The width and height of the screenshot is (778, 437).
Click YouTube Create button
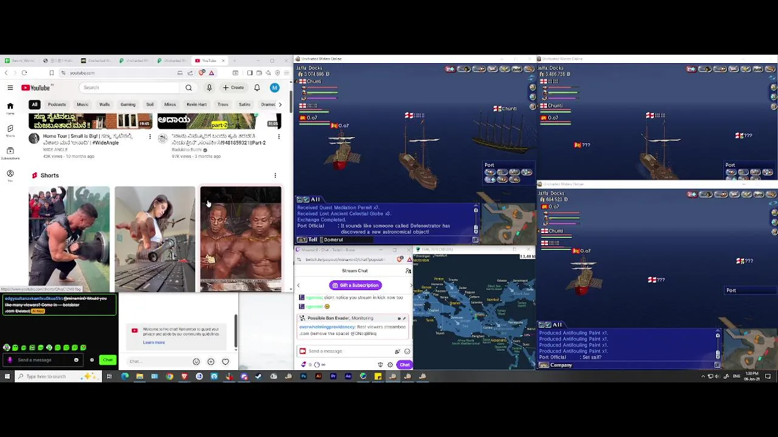[x=233, y=88]
